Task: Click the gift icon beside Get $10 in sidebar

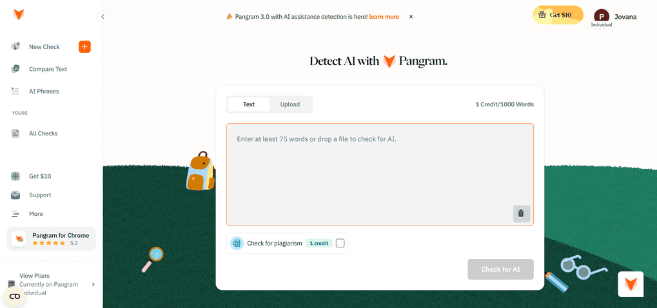Action: point(15,176)
